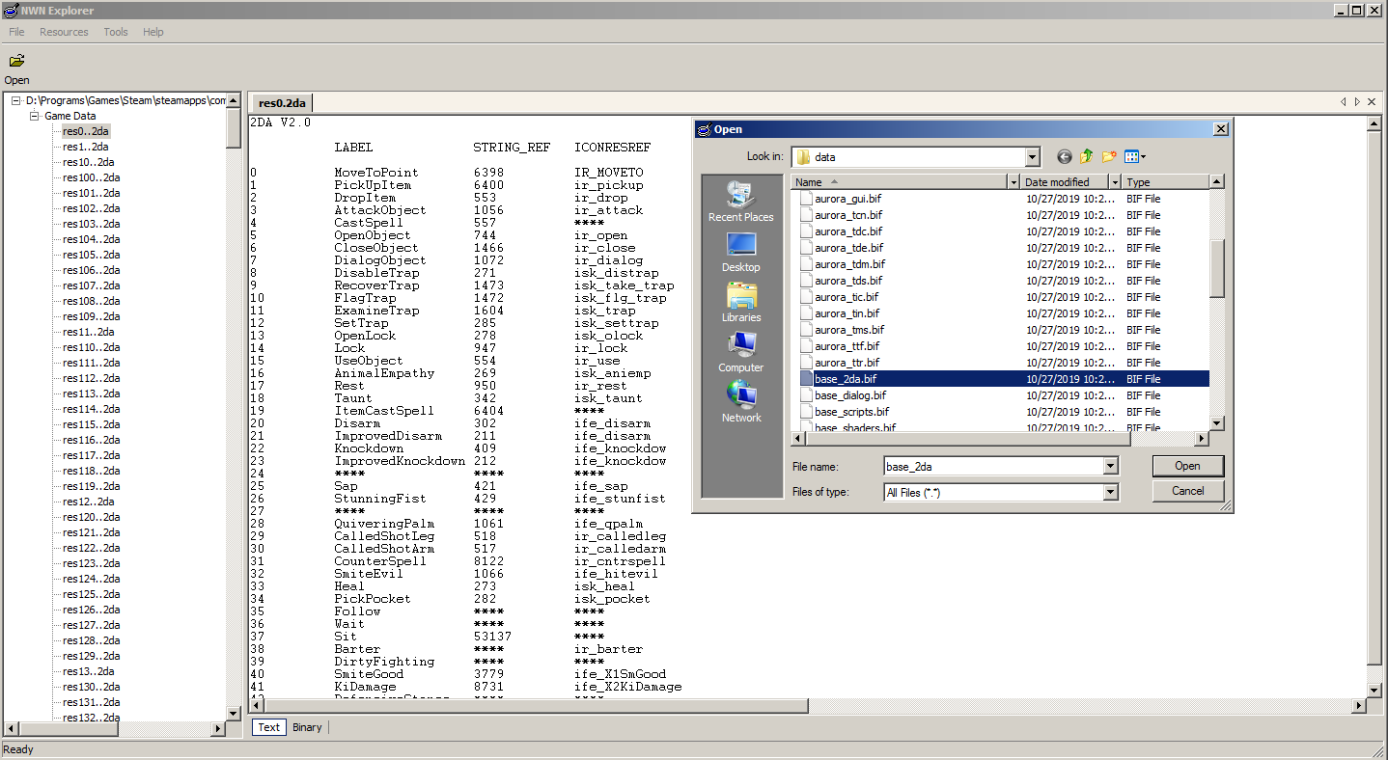
Task: Click the file list vertical scrollbar thumb
Action: 1217,268
